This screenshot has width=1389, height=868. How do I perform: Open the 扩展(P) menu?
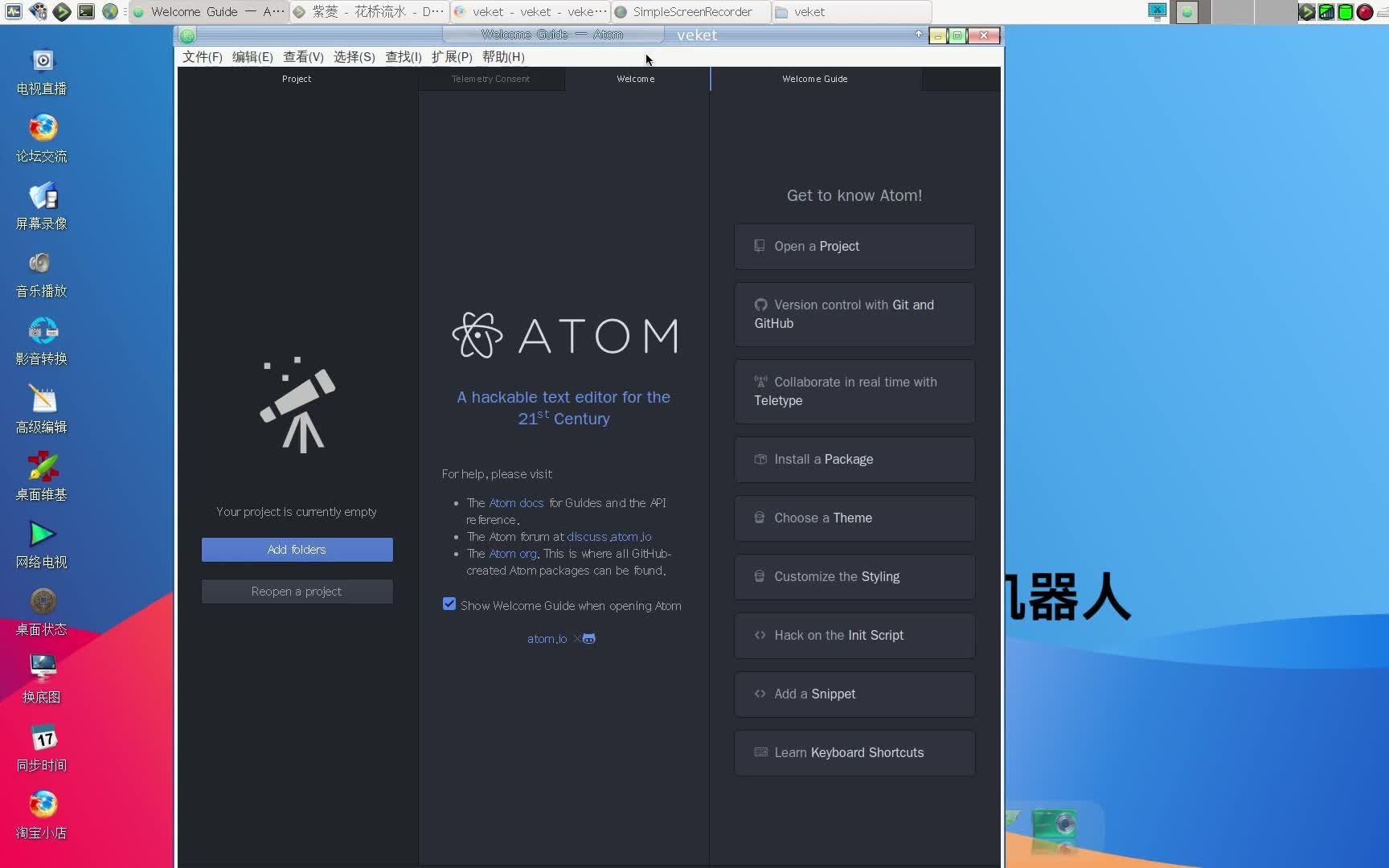pos(452,57)
